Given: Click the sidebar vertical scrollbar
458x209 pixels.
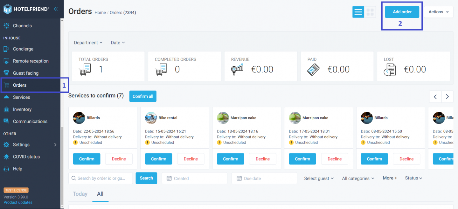Looking at the screenshot, I should [x=62, y=165].
